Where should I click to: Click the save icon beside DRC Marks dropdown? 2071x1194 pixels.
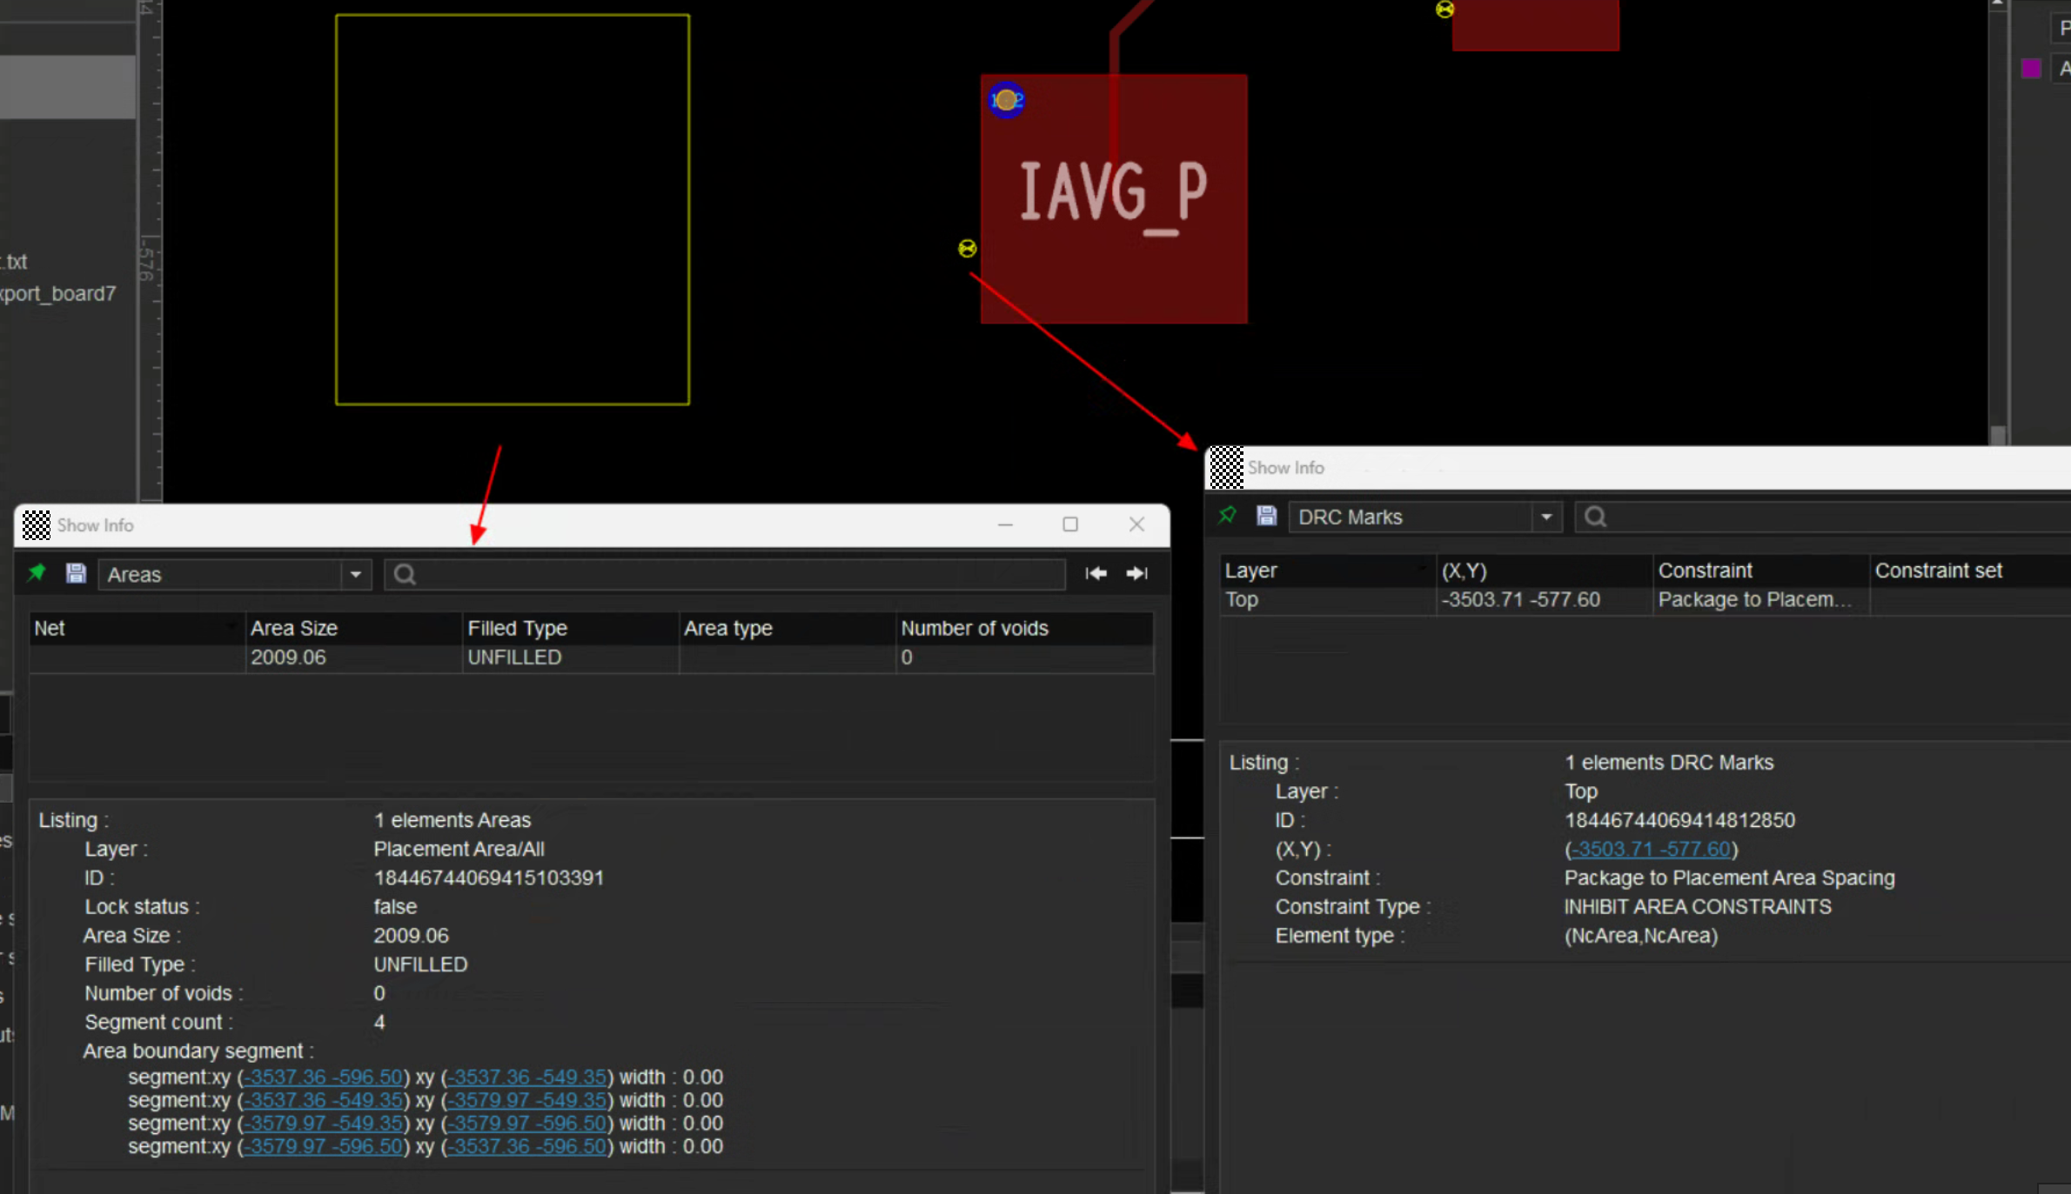click(1266, 517)
